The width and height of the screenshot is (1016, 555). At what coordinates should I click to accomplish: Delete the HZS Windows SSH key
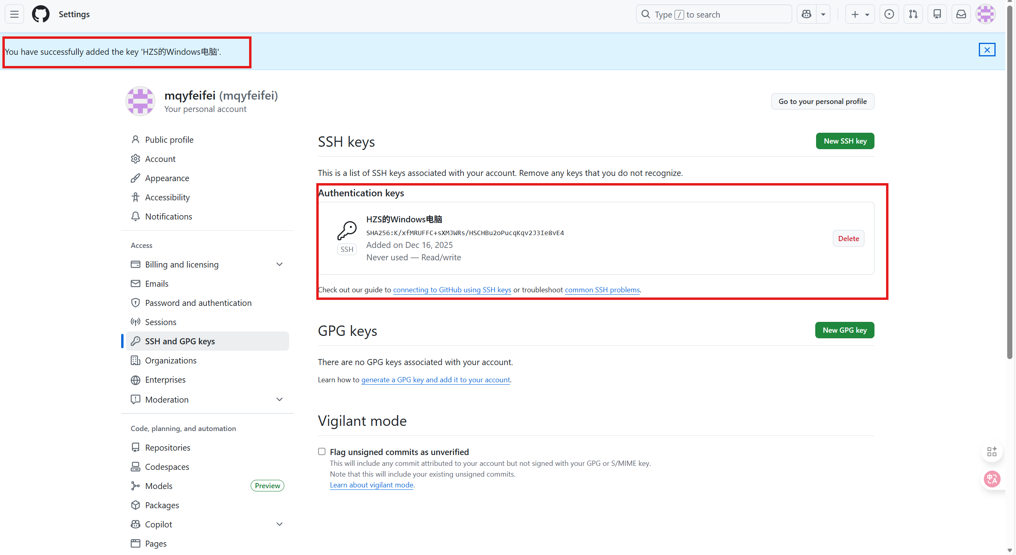[848, 238]
